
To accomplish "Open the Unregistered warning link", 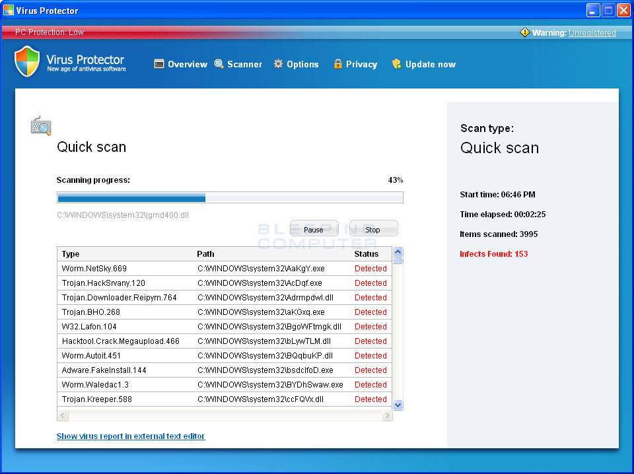I will pyautogui.click(x=592, y=33).
